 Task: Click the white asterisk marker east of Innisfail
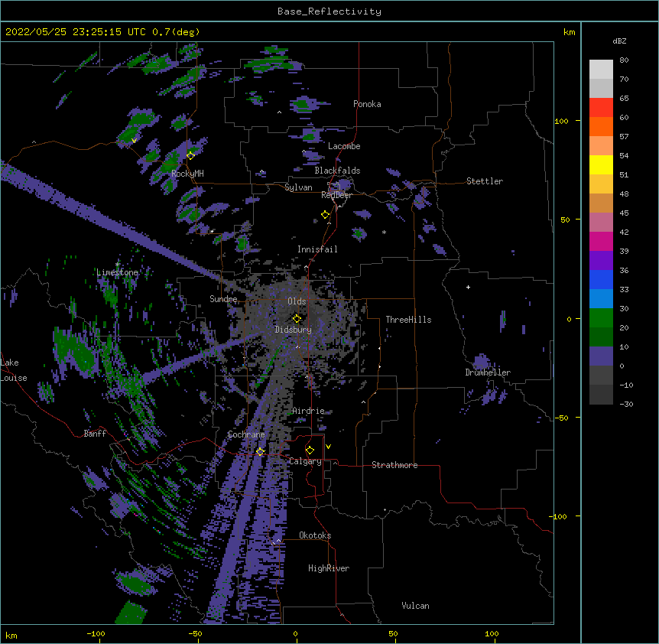384,232
